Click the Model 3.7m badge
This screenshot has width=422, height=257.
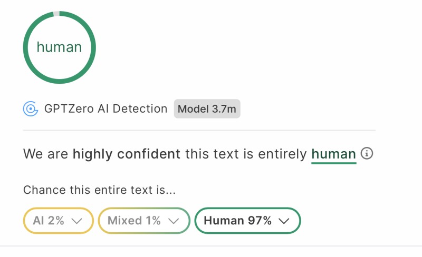tap(207, 109)
